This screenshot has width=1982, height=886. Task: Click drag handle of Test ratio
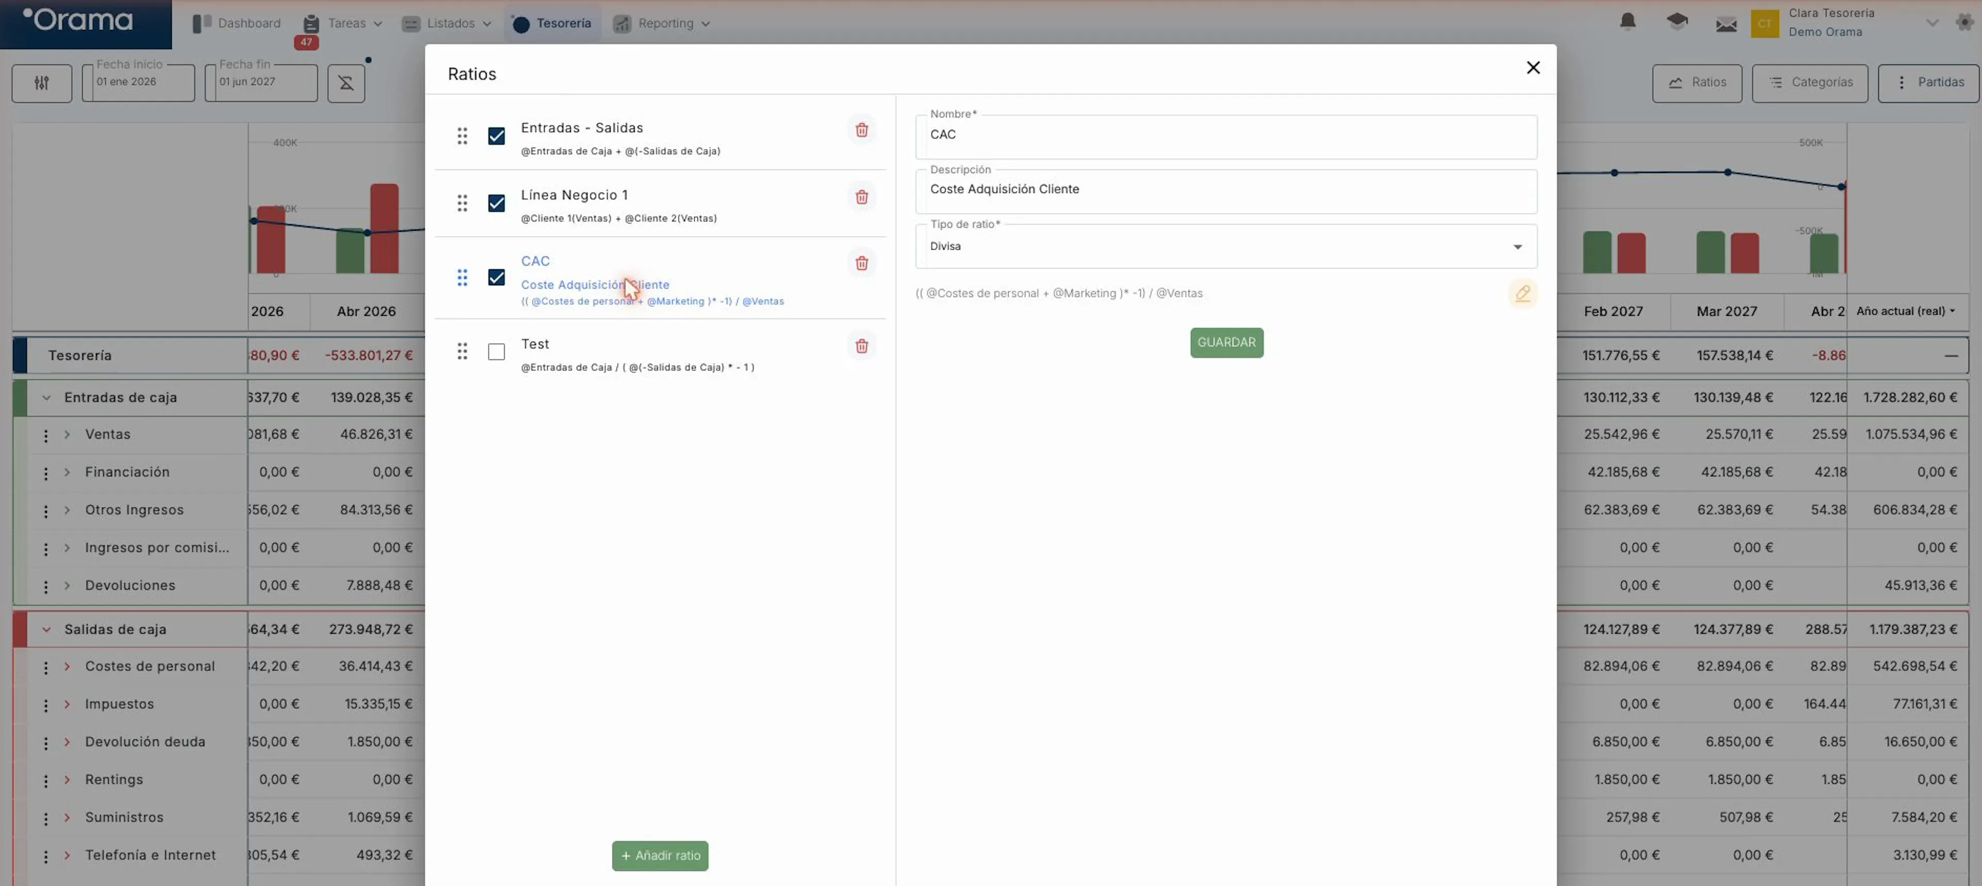(462, 351)
